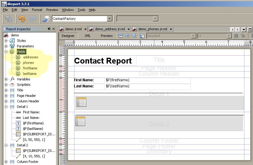Select $F{firstName} field in designer

[x=148, y=80]
